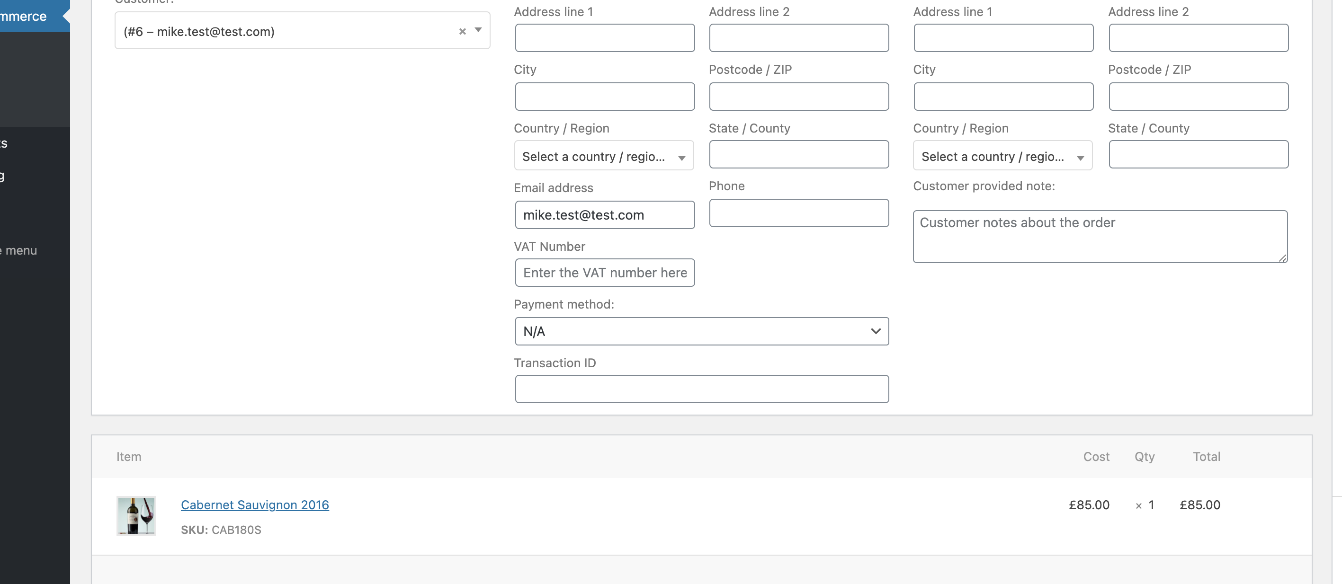Clear the selected customer with the x icon
The width and height of the screenshot is (1342, 584).
tap(462, 31)
